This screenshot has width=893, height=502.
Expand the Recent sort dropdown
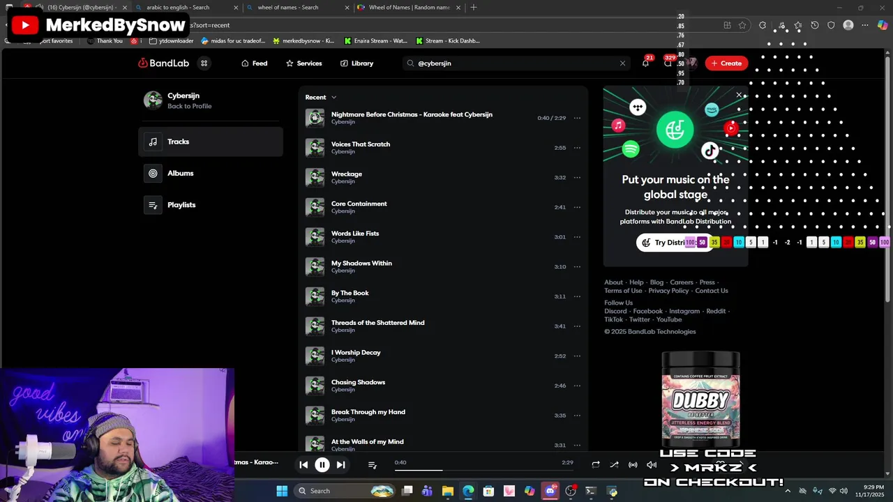coord(321,98)
